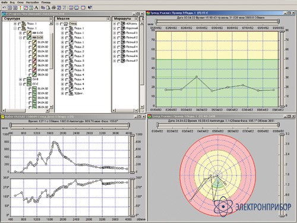This screenshot has height=223, width=297.
Task: Click the two-column layout icon before the help icon
Action: tap(83, 8)
